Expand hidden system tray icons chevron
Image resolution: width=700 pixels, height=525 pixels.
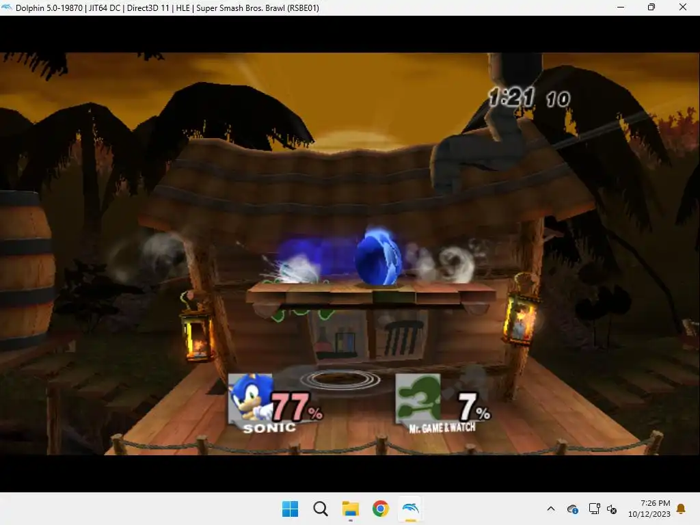[x=551, y=509]
